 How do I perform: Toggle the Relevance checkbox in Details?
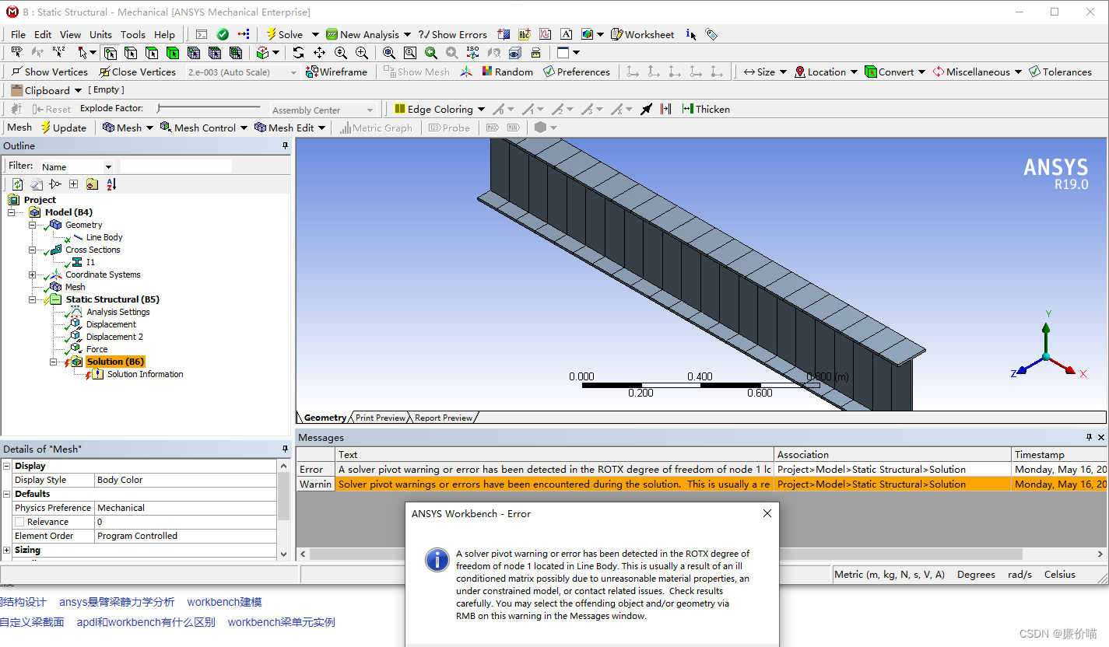(x=19, y=522)
